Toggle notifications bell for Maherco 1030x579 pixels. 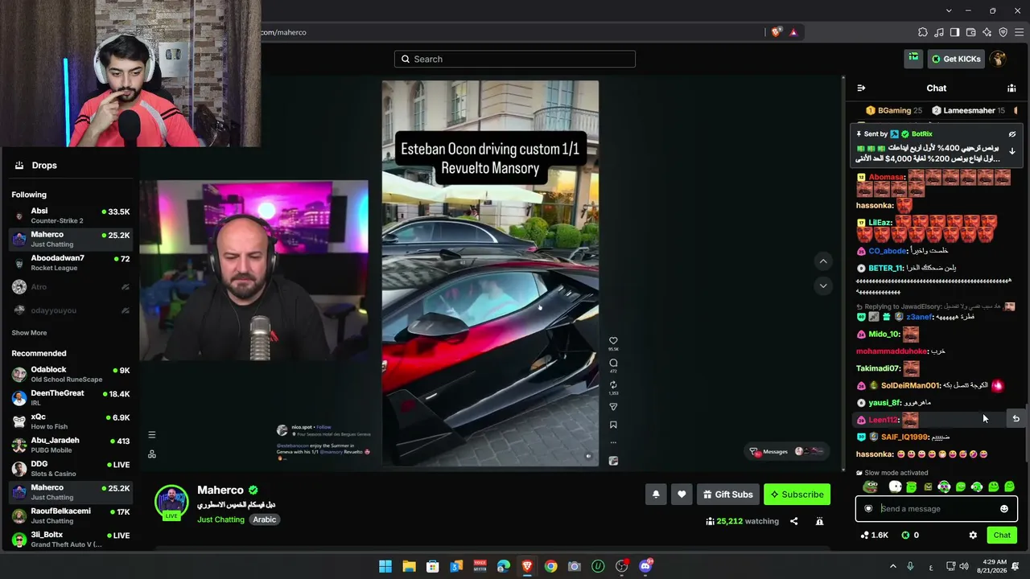[x=656, y=495]
